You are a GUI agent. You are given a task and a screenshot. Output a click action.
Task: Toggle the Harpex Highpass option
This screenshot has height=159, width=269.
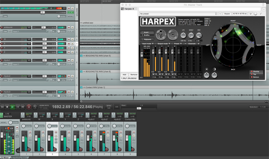point(147,39)
